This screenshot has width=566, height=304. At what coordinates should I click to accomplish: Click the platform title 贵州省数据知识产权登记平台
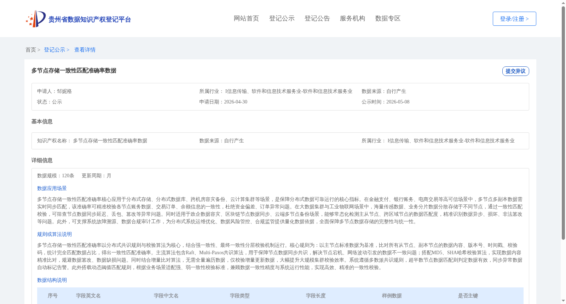click(x=89, y=19)
